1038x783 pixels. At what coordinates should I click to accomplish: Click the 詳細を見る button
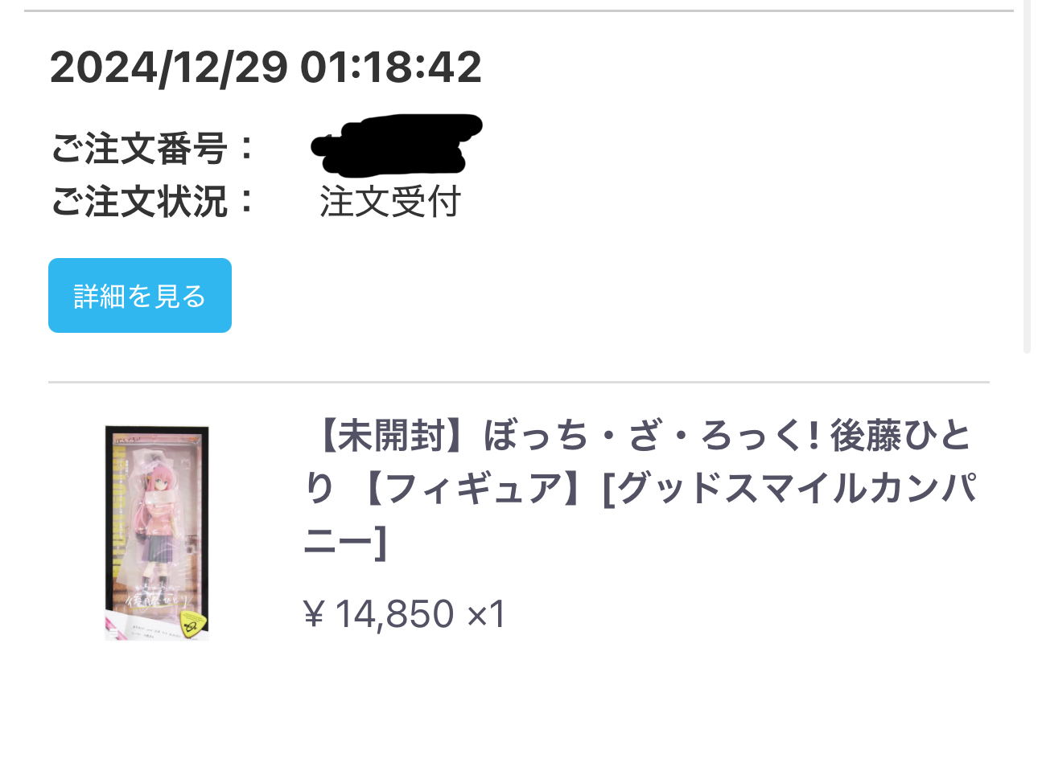point(140,295)
